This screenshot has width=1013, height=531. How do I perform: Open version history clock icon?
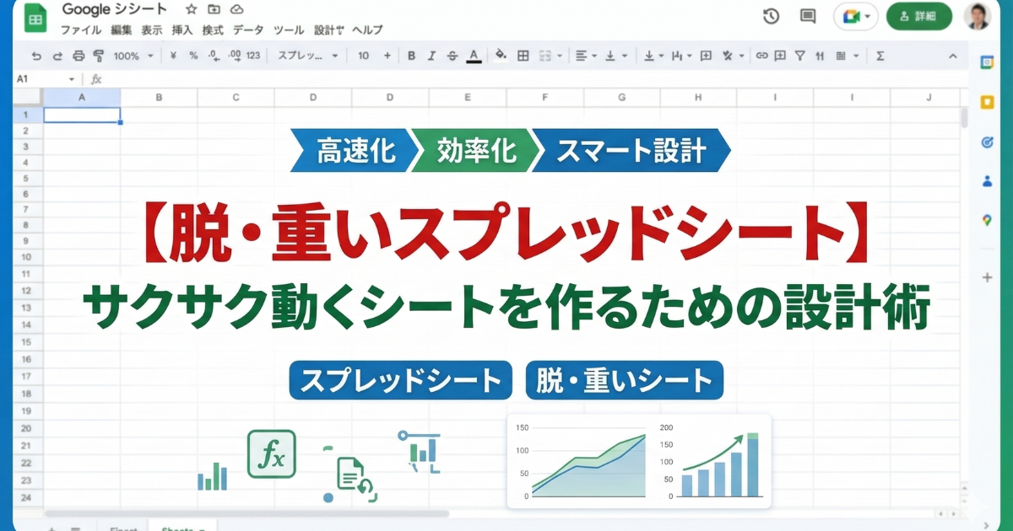[x=770, y=16]
